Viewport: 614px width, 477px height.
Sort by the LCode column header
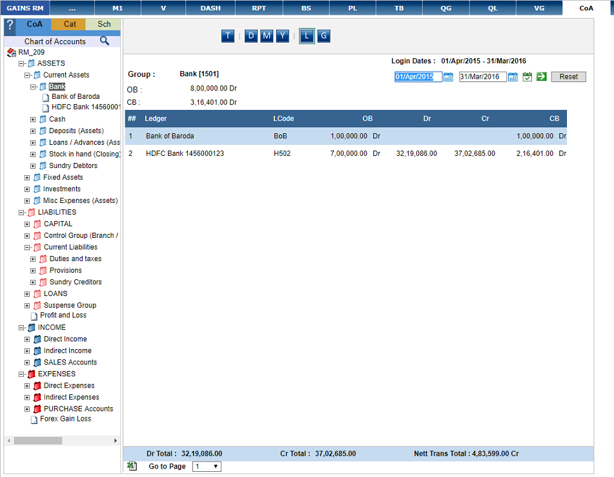pos(283,119)
